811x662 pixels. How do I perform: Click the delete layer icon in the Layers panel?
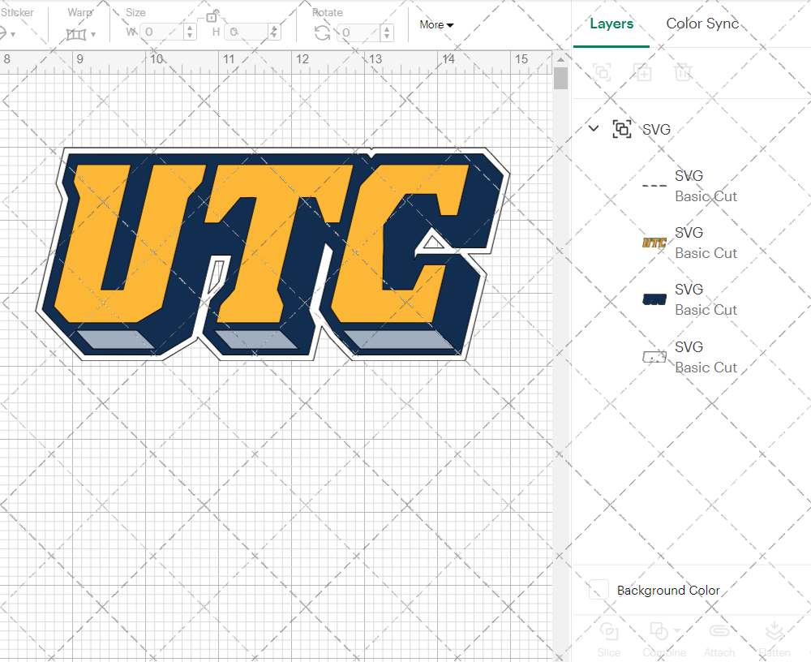point(683,73)
